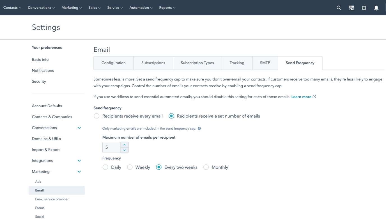Select Recipients receive every email option
Screen dimensions: 386x223
pos(96,116)
